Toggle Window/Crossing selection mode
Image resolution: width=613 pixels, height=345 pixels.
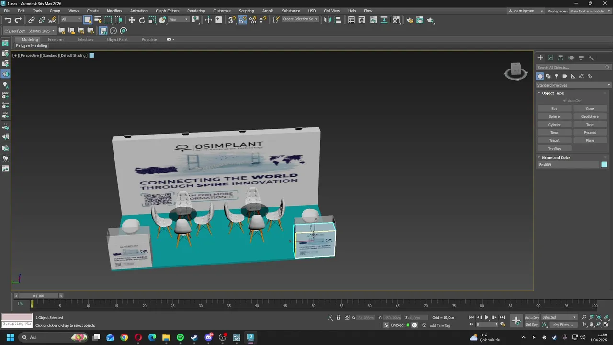(x=118, y=20)
